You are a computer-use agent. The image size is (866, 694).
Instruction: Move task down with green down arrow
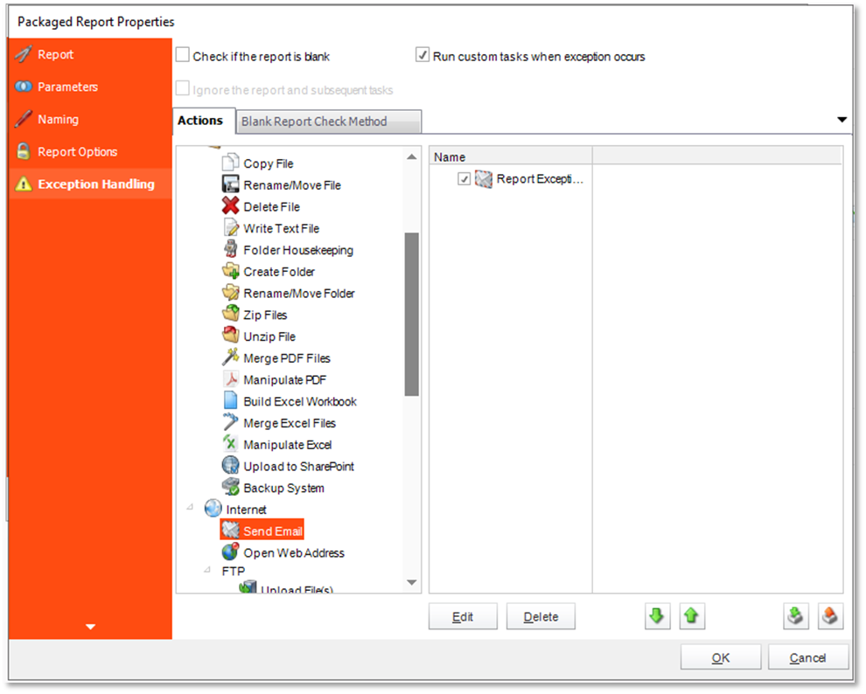(657, 616)
